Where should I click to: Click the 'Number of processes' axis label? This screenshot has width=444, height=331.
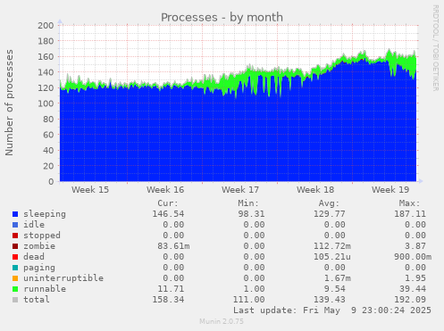(10, 103)
